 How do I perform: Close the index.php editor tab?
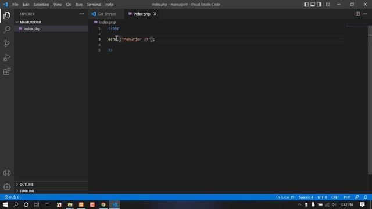155,14
